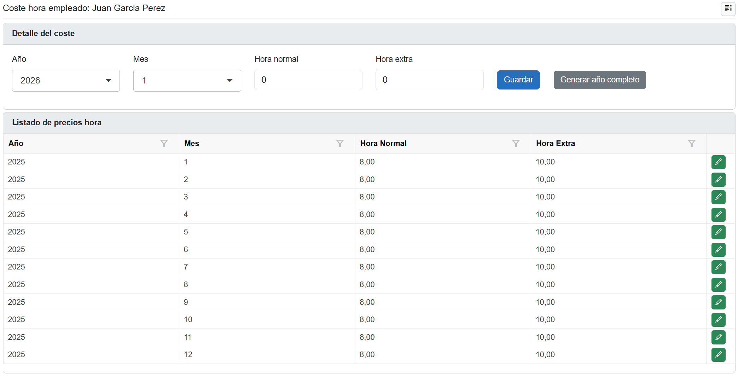The height and width of the screenshot is (377, 738).
Task: Click the pencil icon for month 10
Action: pyautogui.click(x=718, y=320)
